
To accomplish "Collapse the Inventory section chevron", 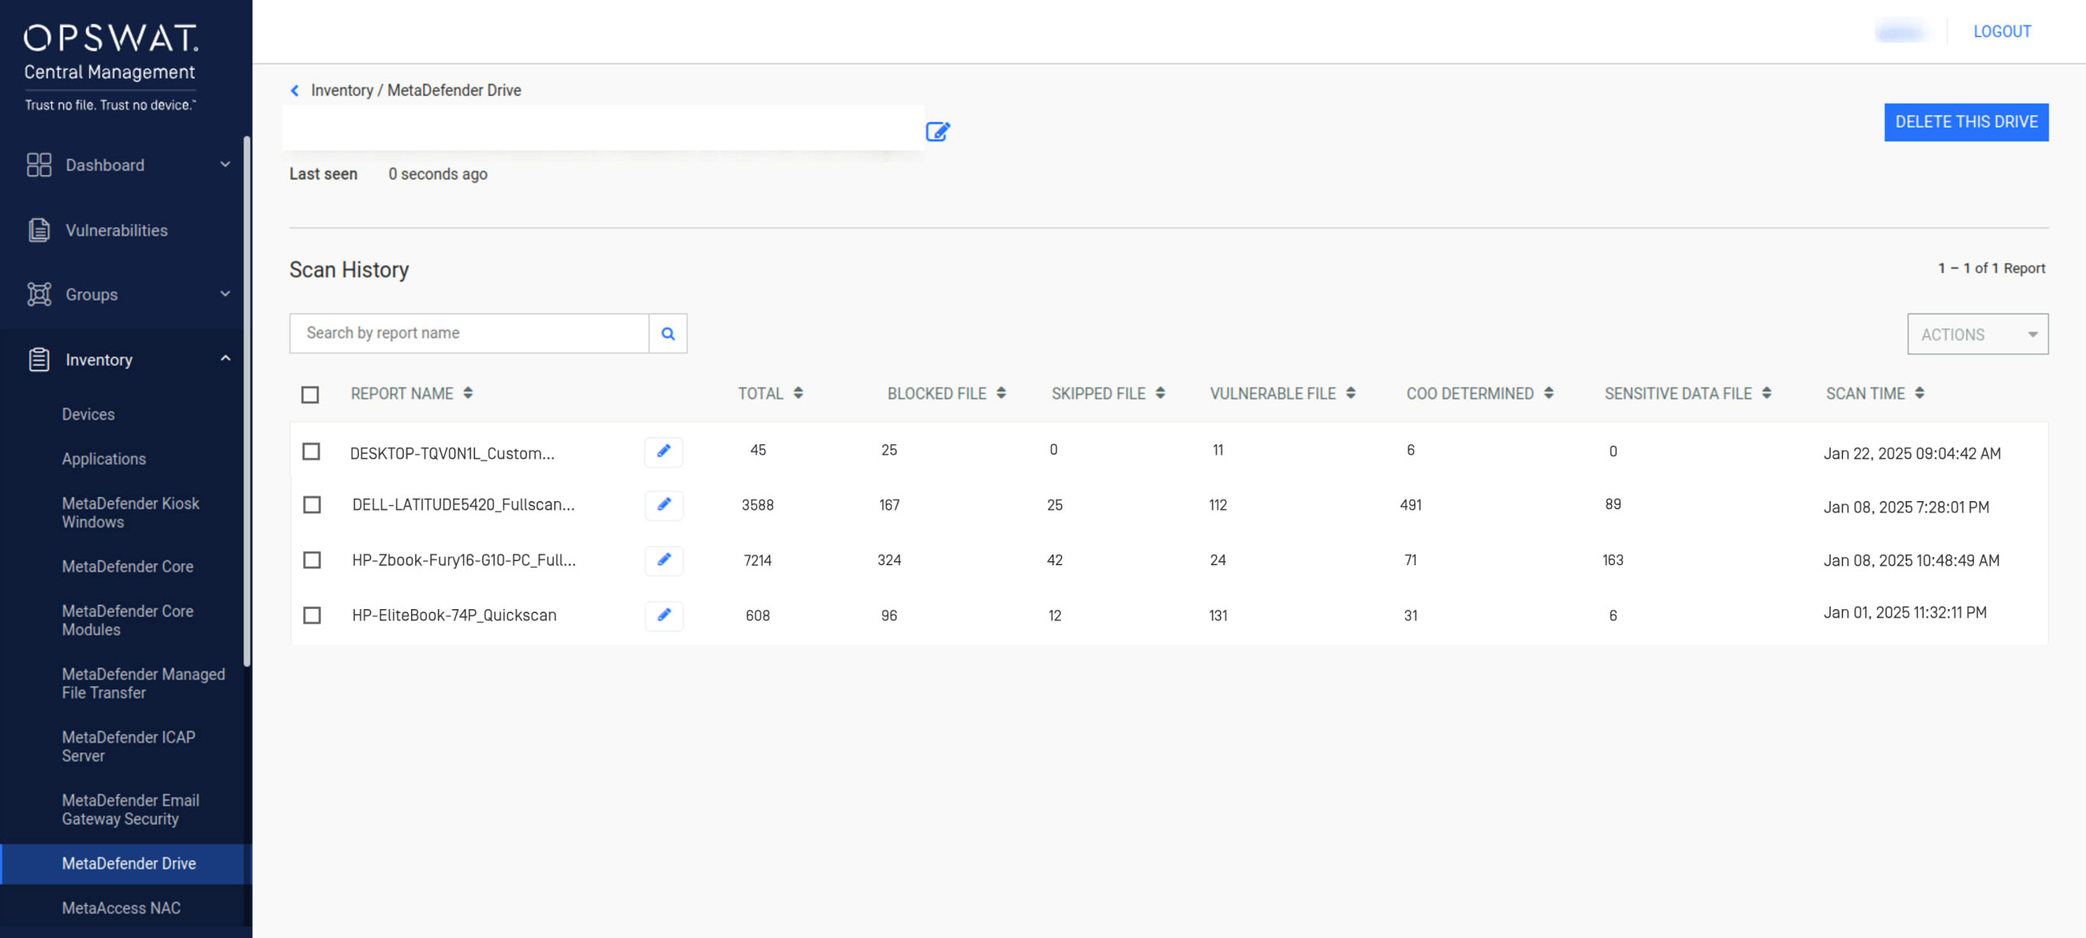I will [x=225, y=359].
